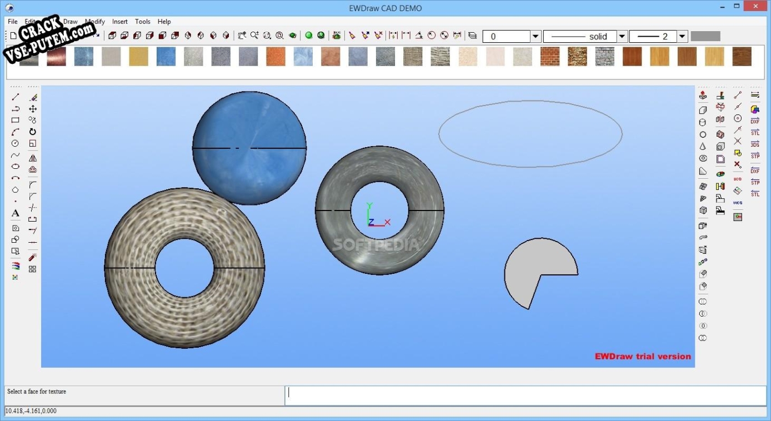
Task: Open the Draw menu
Action: pos(71,22)
